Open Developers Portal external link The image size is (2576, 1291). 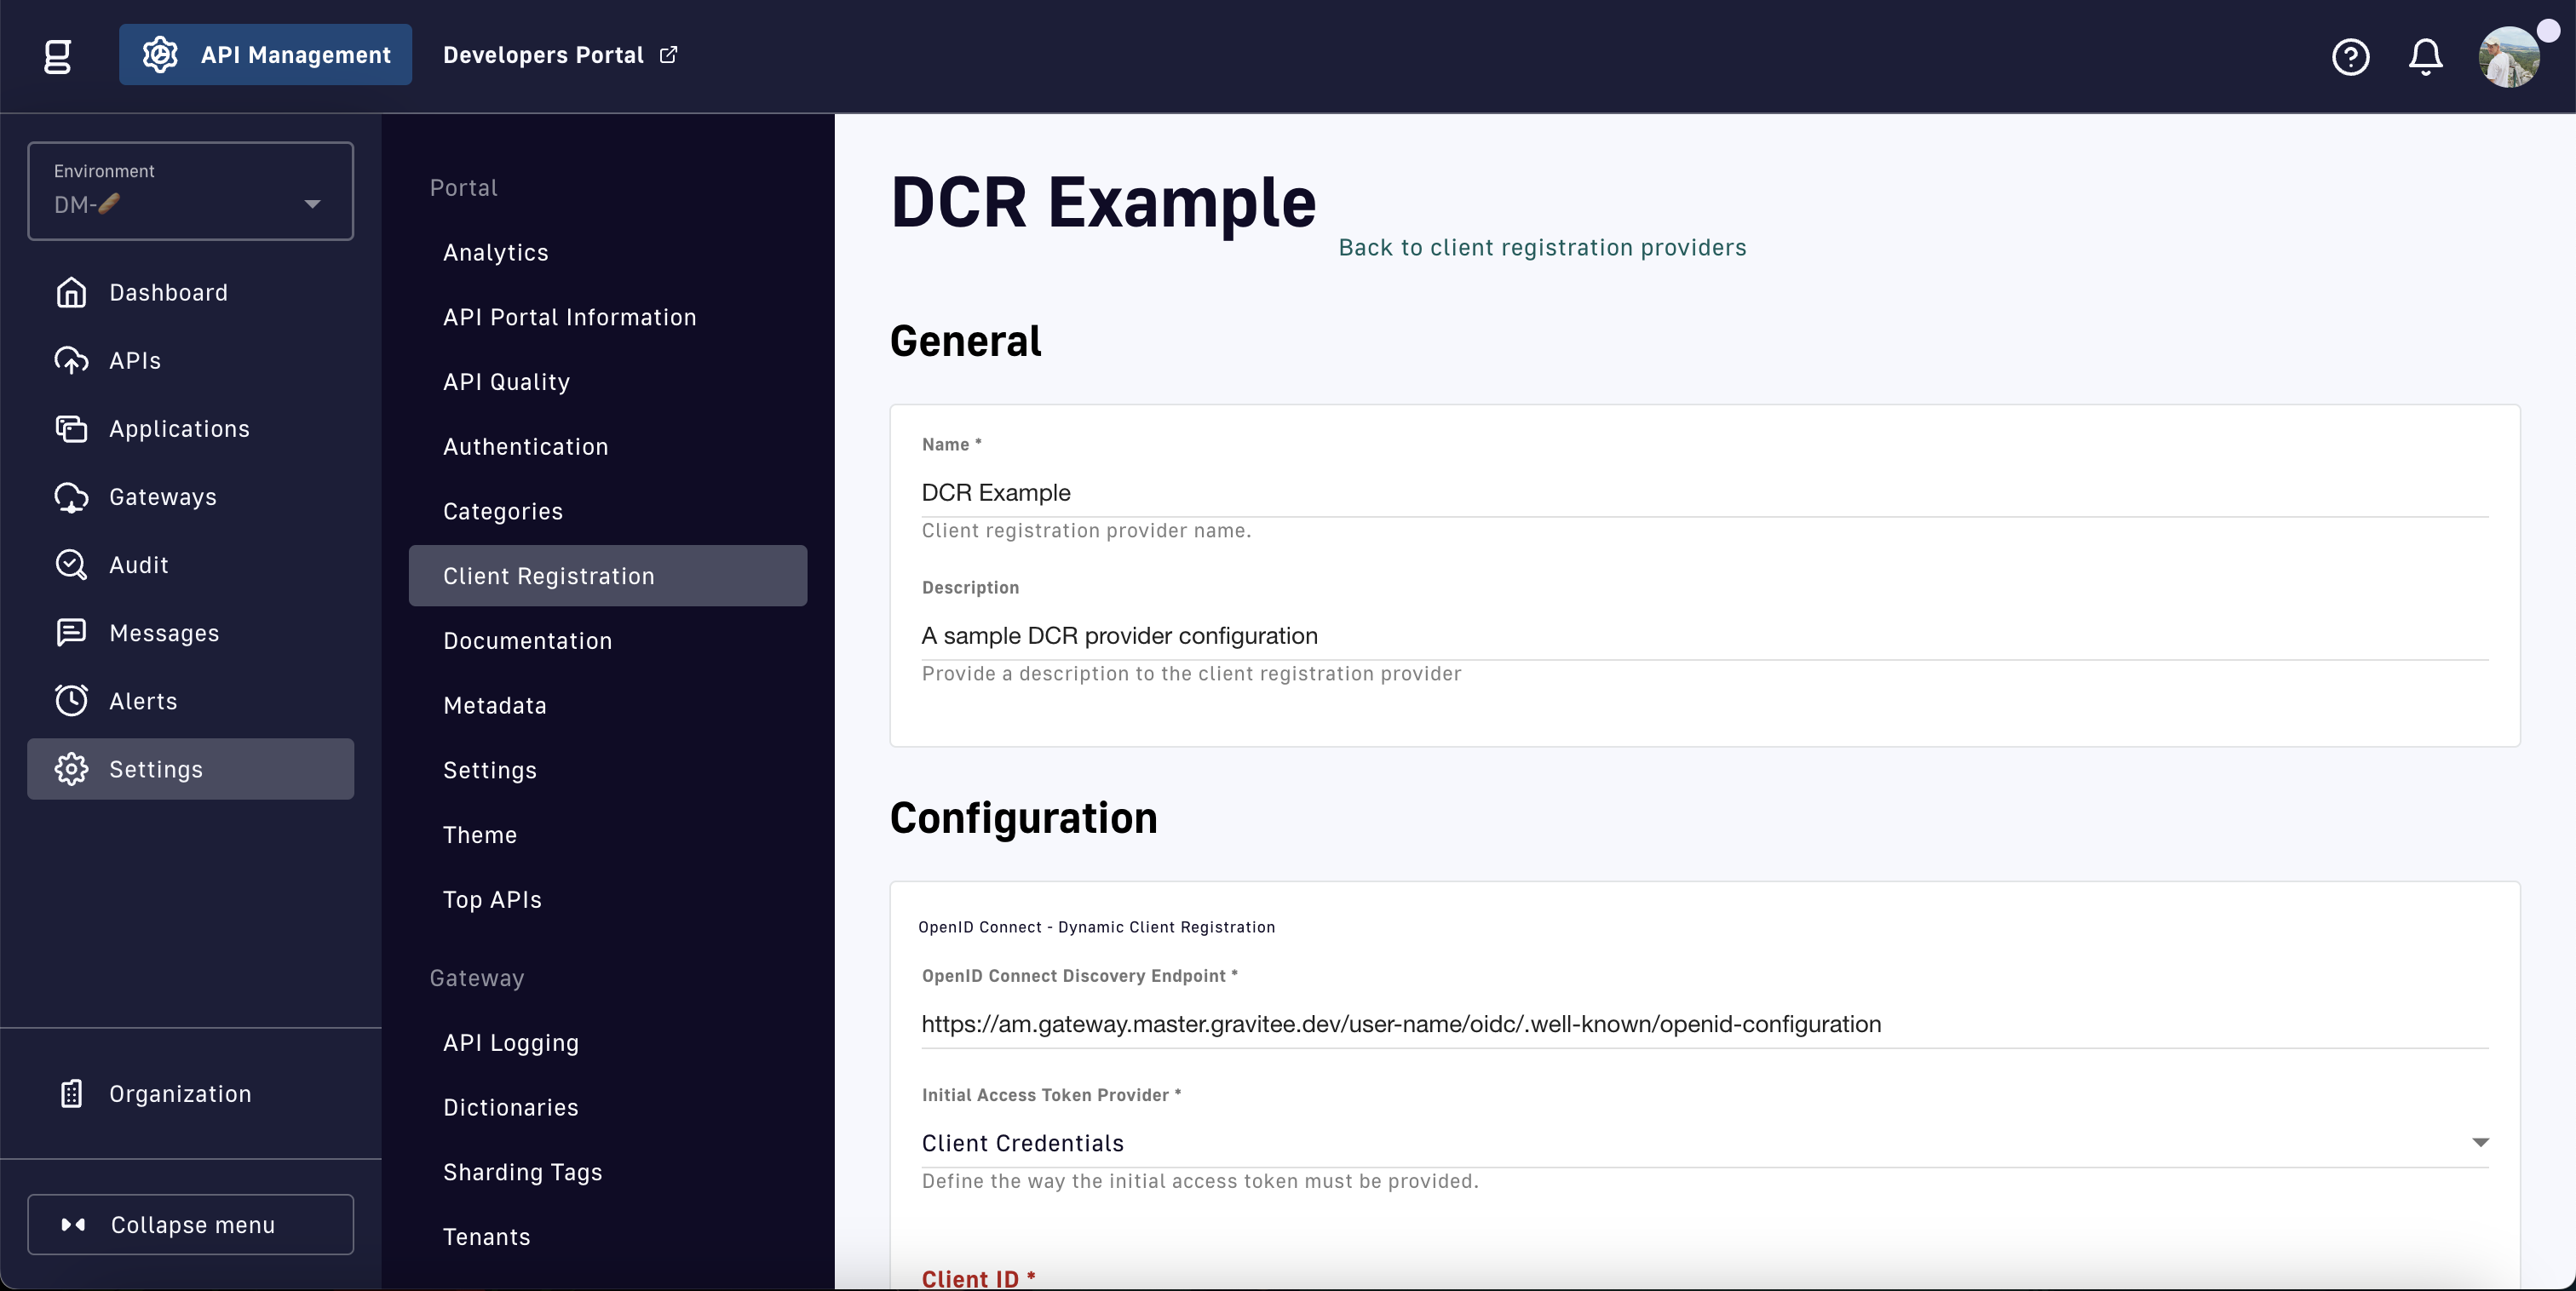(x=560, y=55)
